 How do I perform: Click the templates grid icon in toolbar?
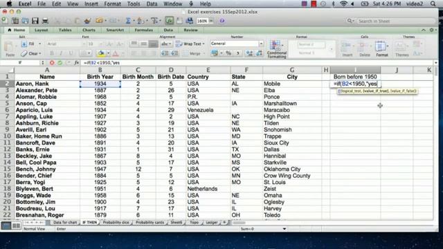[15, 21]
